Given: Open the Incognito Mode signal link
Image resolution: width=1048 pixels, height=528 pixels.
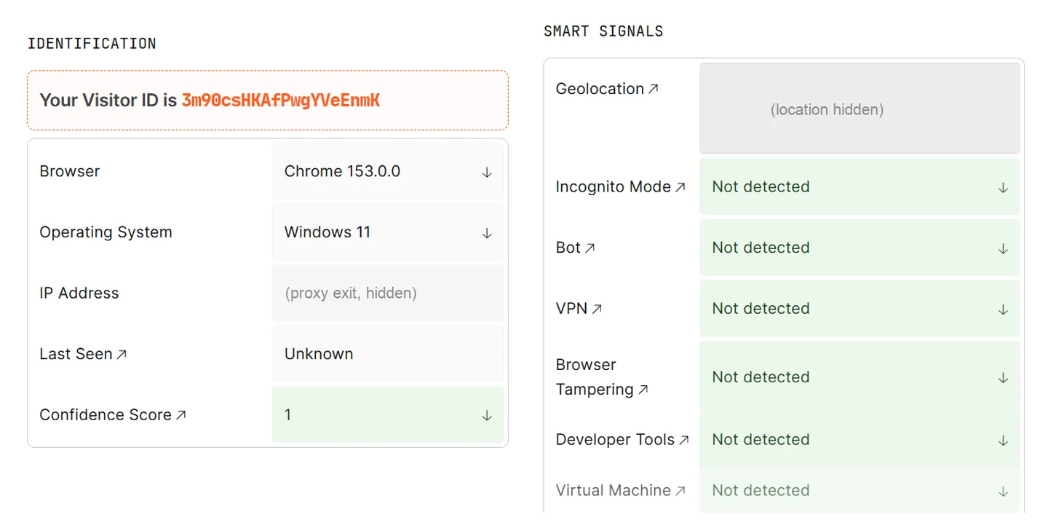Looking at the screenshot, I should coord(620,187).
